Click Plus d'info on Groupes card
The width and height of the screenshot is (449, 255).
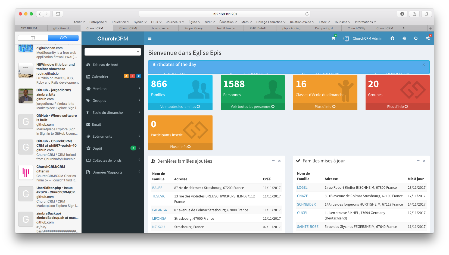[398, 106]
